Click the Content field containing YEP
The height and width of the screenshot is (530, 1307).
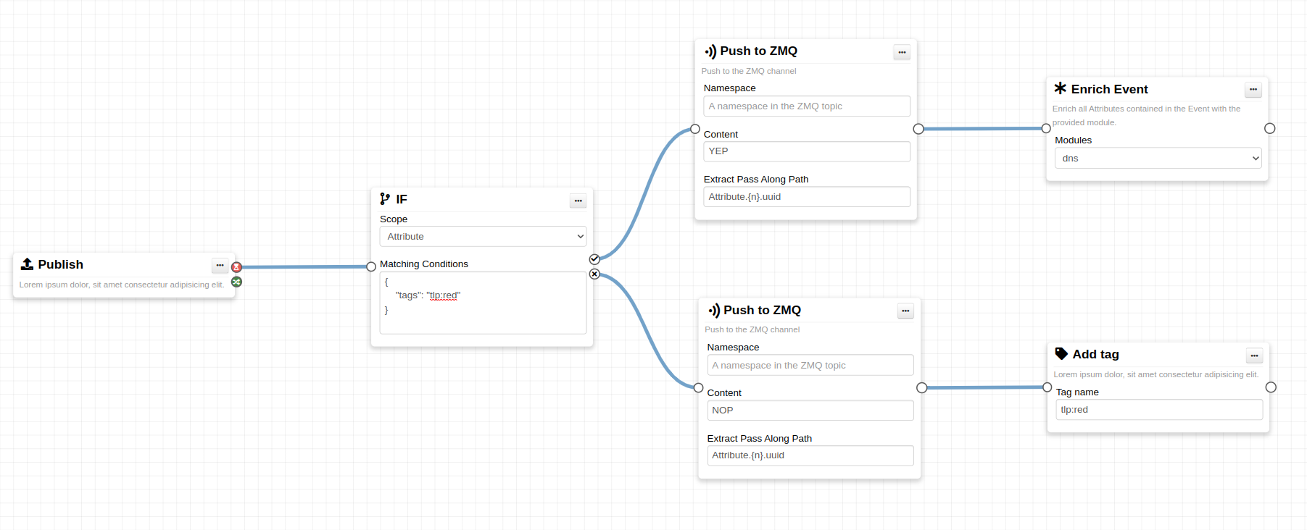[x=806, y=151]
